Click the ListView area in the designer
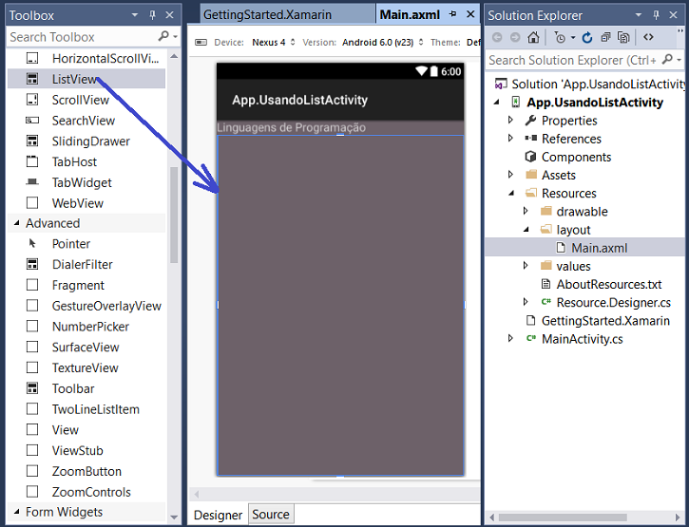 click(340, 305)
